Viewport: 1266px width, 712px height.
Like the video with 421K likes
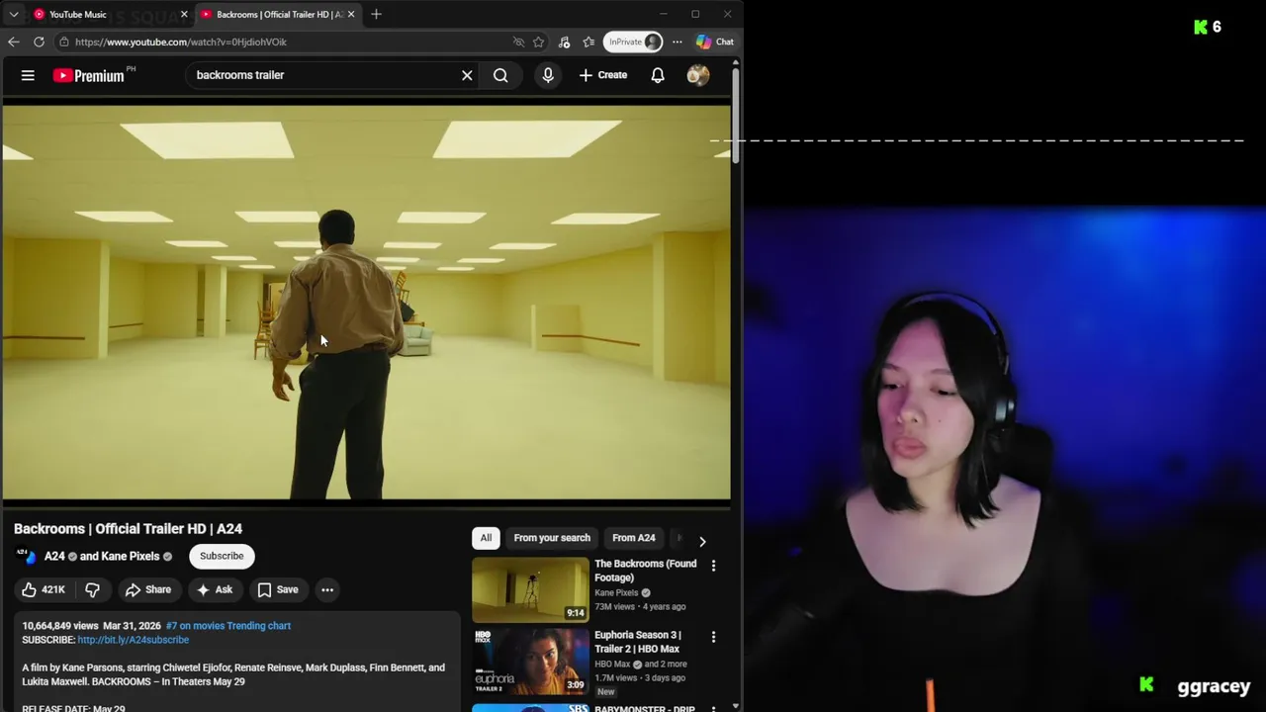(x=45, y=589)
